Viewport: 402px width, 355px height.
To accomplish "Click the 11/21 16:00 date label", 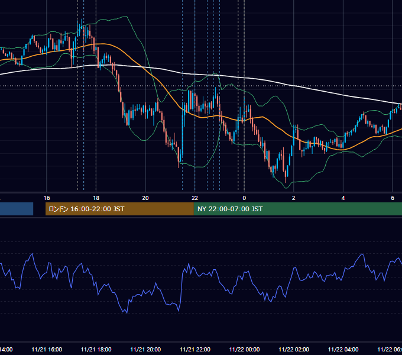I will click(x=47, y=349).
